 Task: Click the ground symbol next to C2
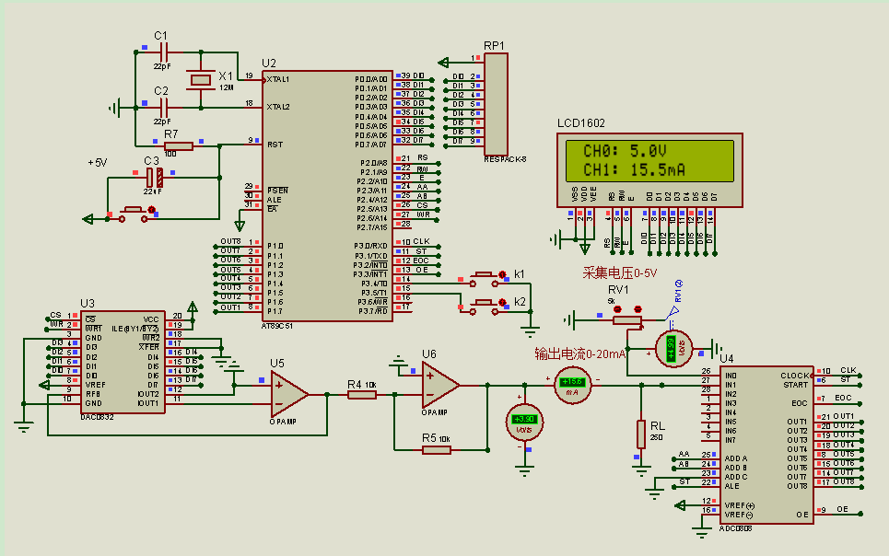[116, 107]
